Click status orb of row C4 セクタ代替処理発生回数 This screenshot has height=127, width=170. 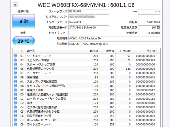click(16, 107)
